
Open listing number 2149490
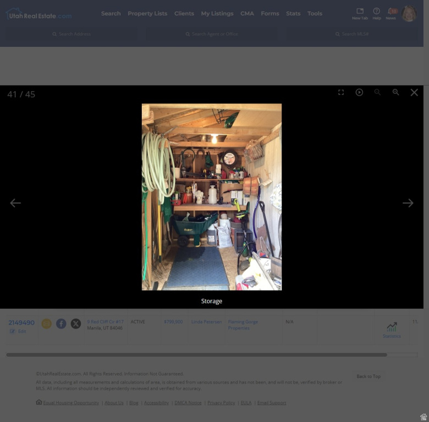point(21,323)
